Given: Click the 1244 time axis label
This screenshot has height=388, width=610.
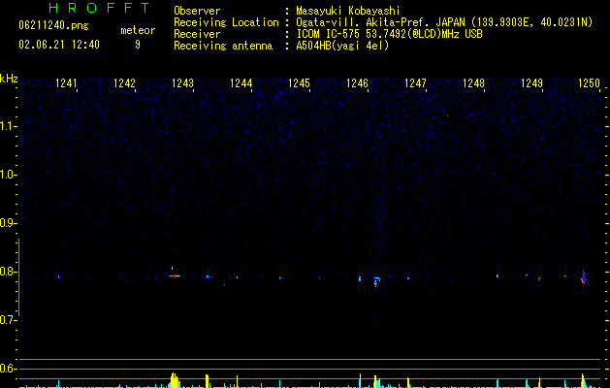Looking at the screenshot, I should click(241, 83).
